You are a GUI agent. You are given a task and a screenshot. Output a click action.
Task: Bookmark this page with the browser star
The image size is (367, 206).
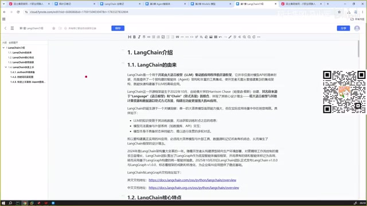tap(339, 12)
